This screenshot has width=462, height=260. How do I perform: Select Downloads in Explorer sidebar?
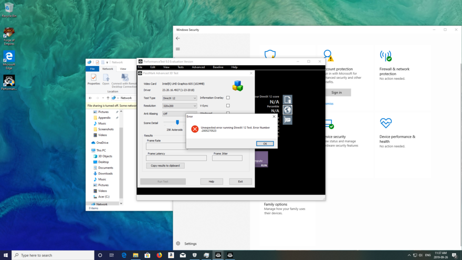point(105,174)
